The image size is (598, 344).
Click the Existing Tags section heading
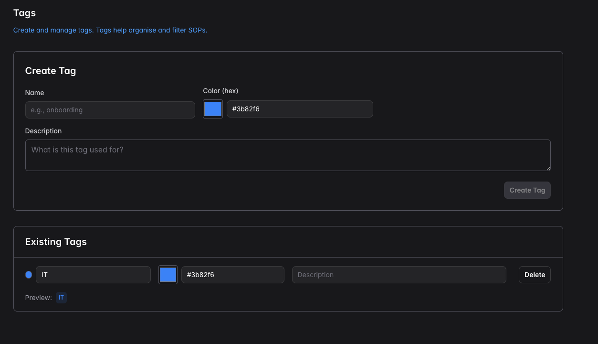[x=56, y=242]
